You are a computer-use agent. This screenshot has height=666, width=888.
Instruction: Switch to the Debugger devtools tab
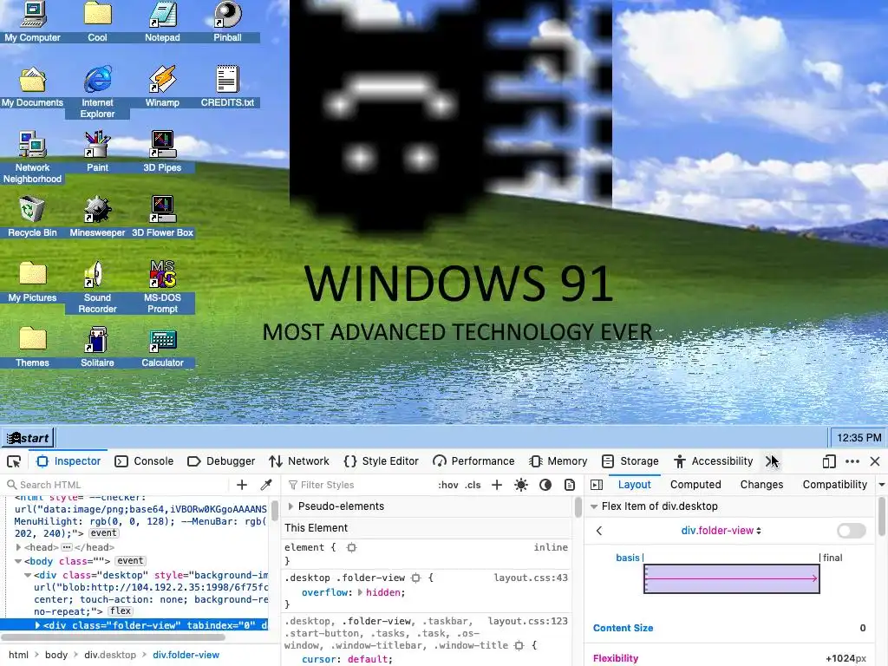221,461
